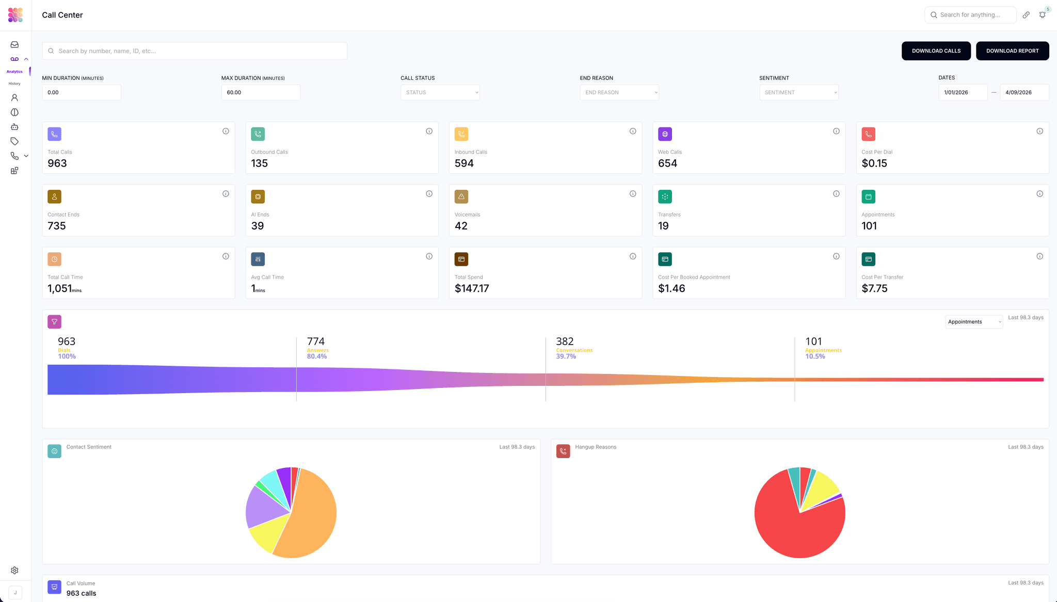Collapse the voicemail section with its chevron
The image size is (1057, 602).
[26, 59]
